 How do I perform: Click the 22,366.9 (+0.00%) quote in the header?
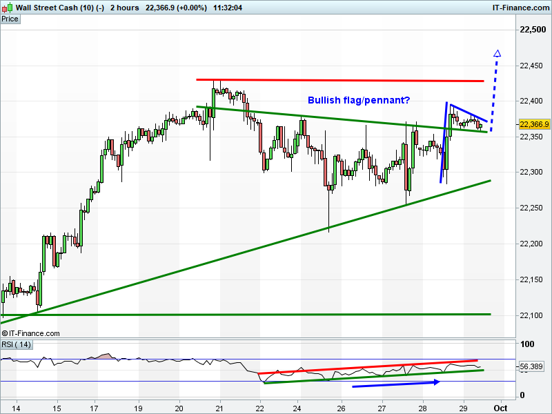tap(177, 8)
